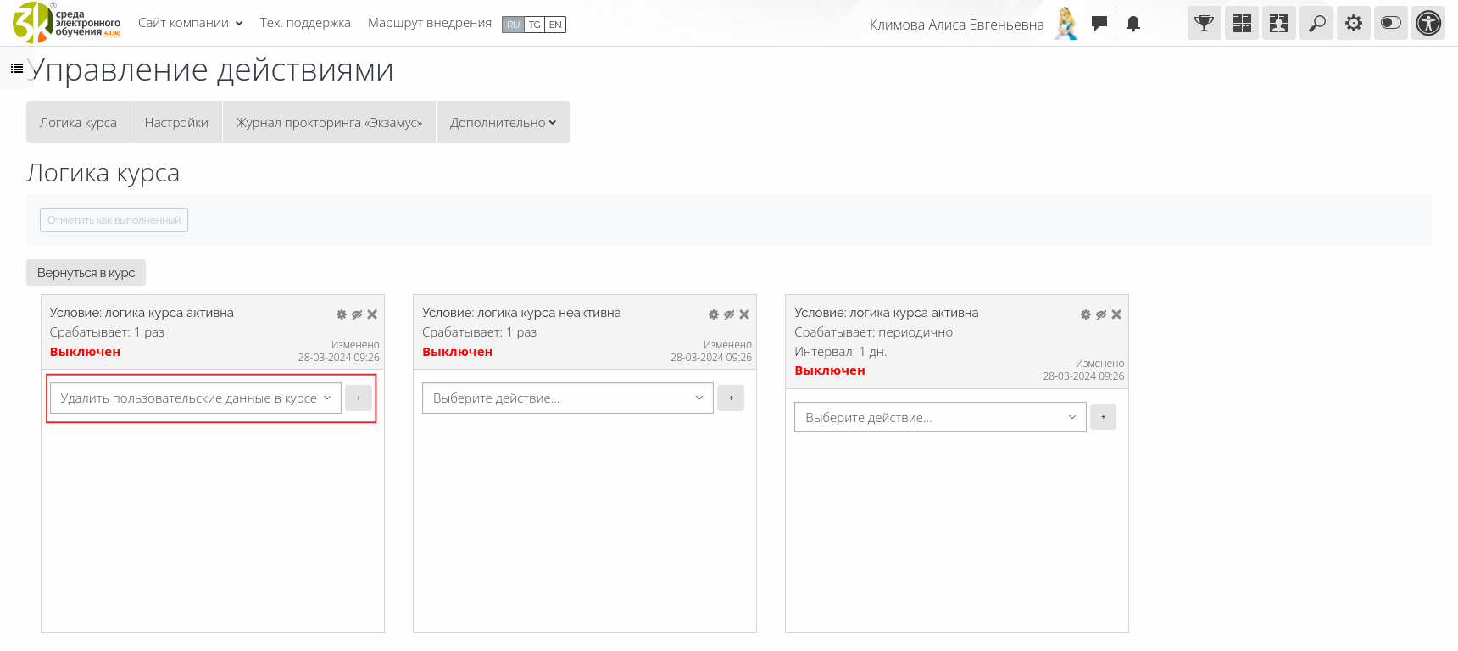1458x651 pixels.
Task: Click the dashboard grid icon in header
Action: point(1242,24)
